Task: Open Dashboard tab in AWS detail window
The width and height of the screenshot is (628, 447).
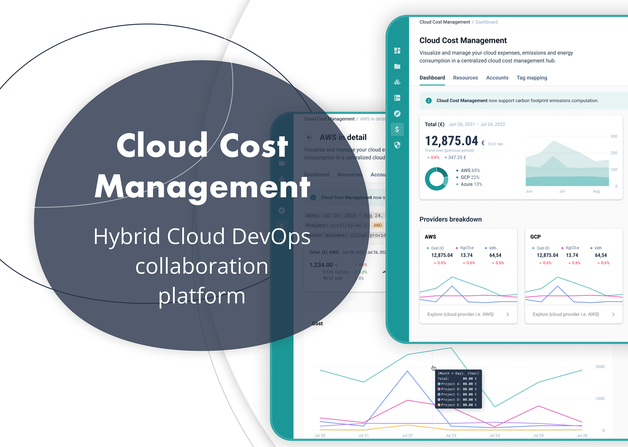Action: [x=317, y=175]
